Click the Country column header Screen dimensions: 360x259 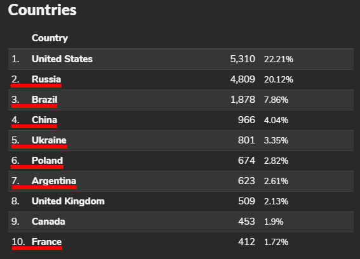50,38
